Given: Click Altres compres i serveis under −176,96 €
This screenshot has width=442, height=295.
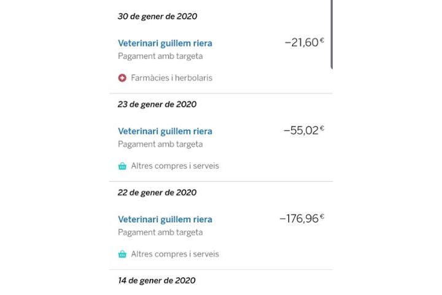Looking at the screenshot, I should [x=174, y=254].
